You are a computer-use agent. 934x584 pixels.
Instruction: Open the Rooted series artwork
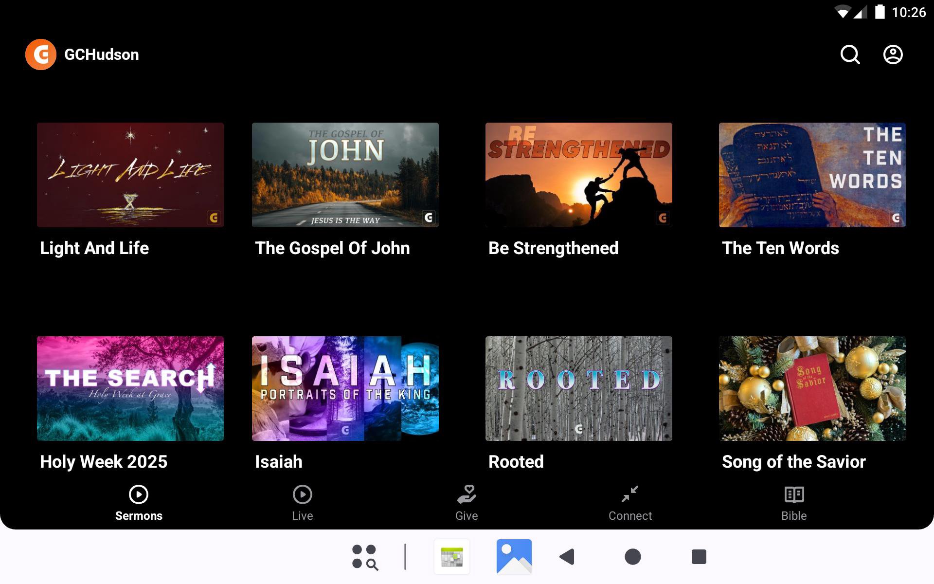(579, 388)
